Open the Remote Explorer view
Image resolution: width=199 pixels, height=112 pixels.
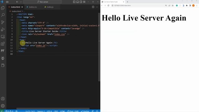[x=3, y=37]
